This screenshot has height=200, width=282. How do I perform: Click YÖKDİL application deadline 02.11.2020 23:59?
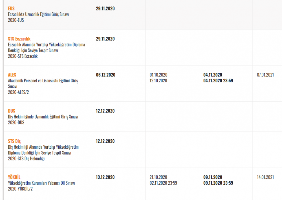163,183
